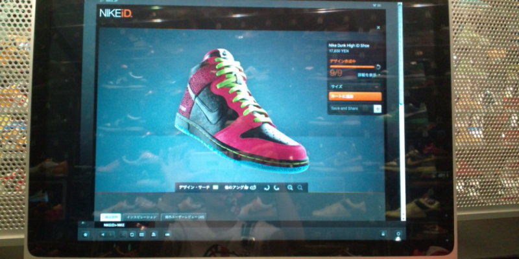Screen dimensions: 519x259
Task: Go to kiosk home icon
Action: (86, 234)
